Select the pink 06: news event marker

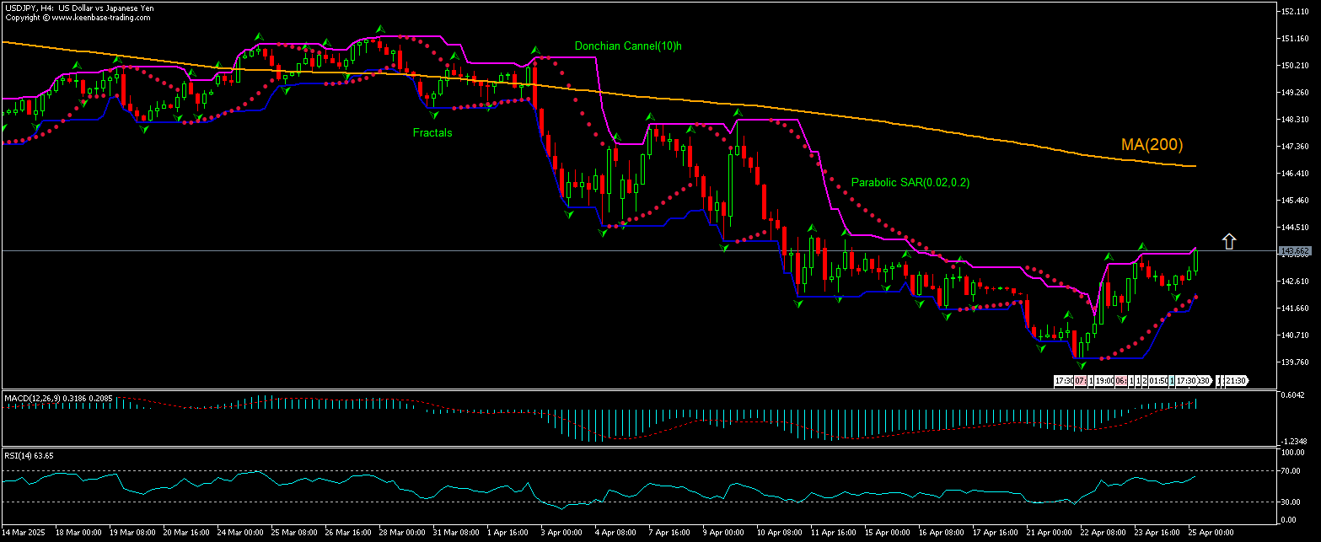(x=1120, y=381)
